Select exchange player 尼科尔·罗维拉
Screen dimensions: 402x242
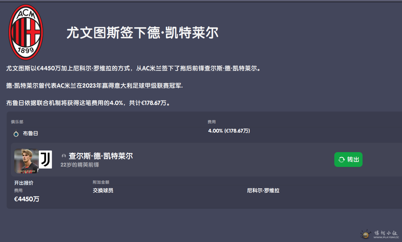click(263, 191)
